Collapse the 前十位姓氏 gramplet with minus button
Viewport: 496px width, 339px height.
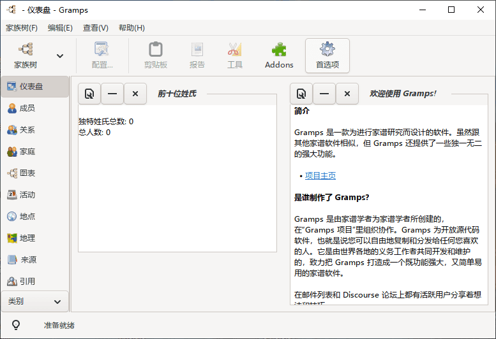(x=112, y=94)
